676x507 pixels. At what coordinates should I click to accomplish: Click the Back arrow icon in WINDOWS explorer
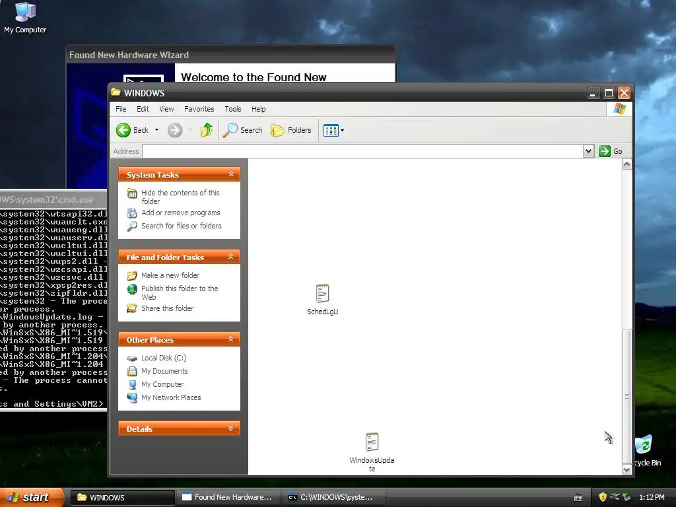pos(123,130)
